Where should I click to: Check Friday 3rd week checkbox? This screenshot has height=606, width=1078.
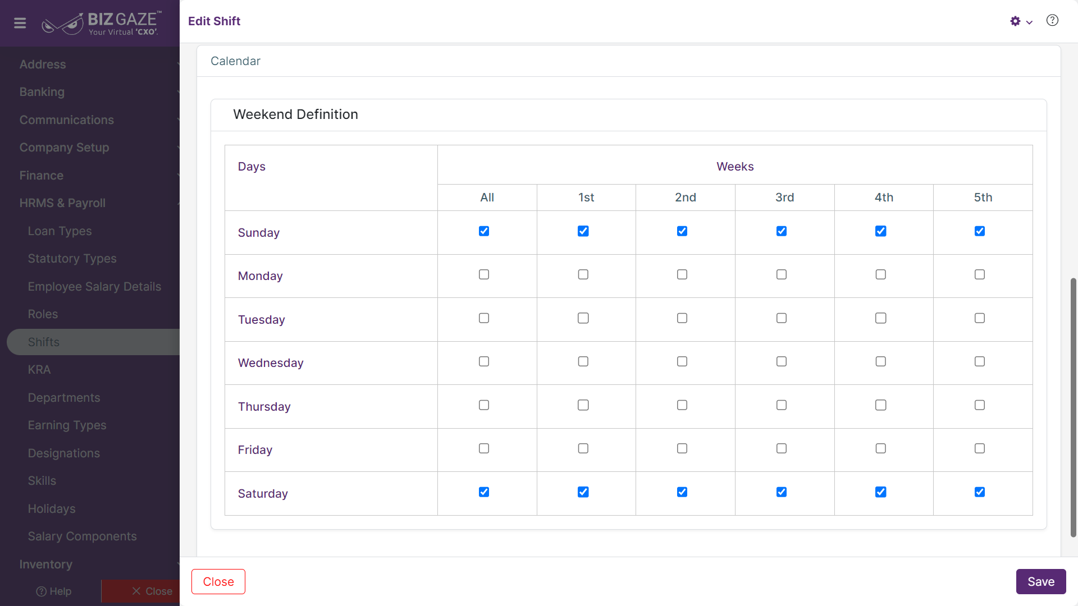pyautogui.click(x=782, y=448)
